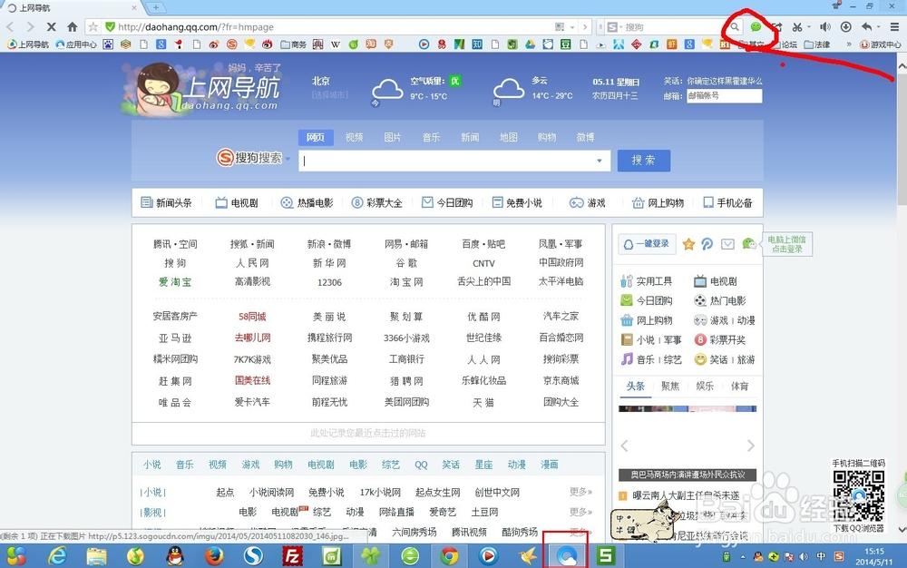
Task: Show more bookmarks with the » chevron
Action: [849, 44]
